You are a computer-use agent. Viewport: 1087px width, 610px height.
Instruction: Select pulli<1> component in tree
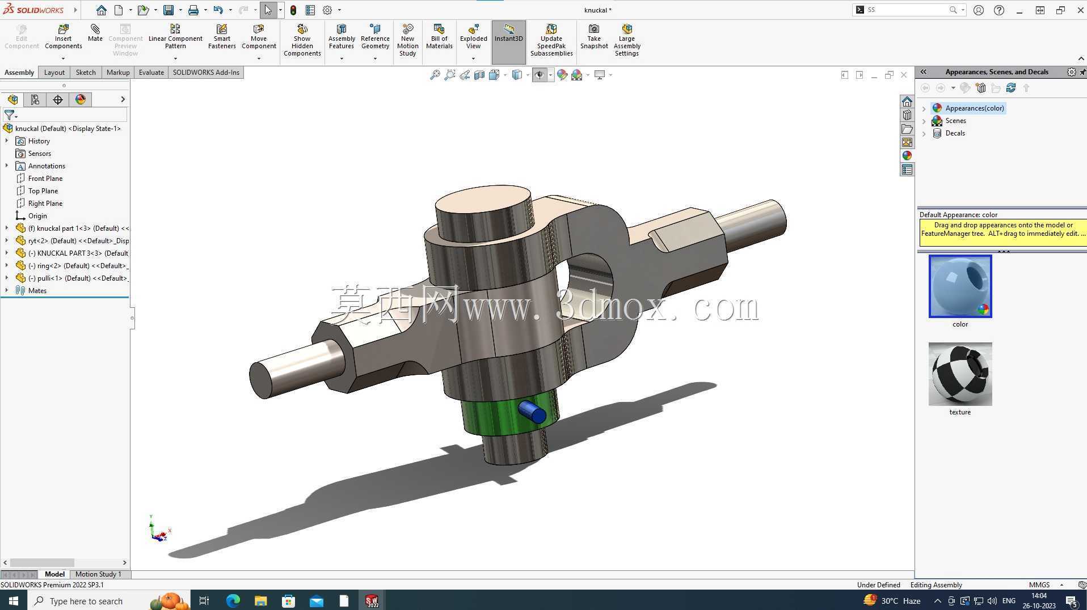tap(72, 278)
